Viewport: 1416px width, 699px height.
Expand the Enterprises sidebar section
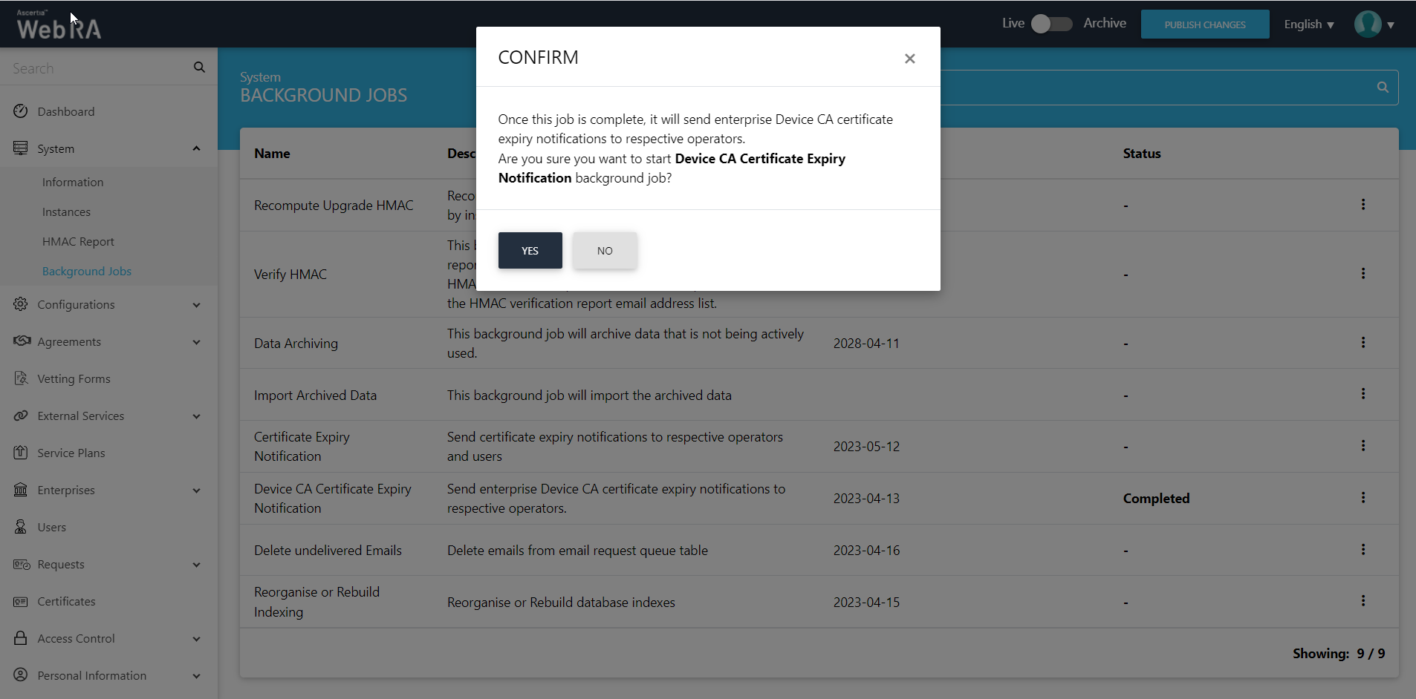pyautogui.click(x=196, y=490)
